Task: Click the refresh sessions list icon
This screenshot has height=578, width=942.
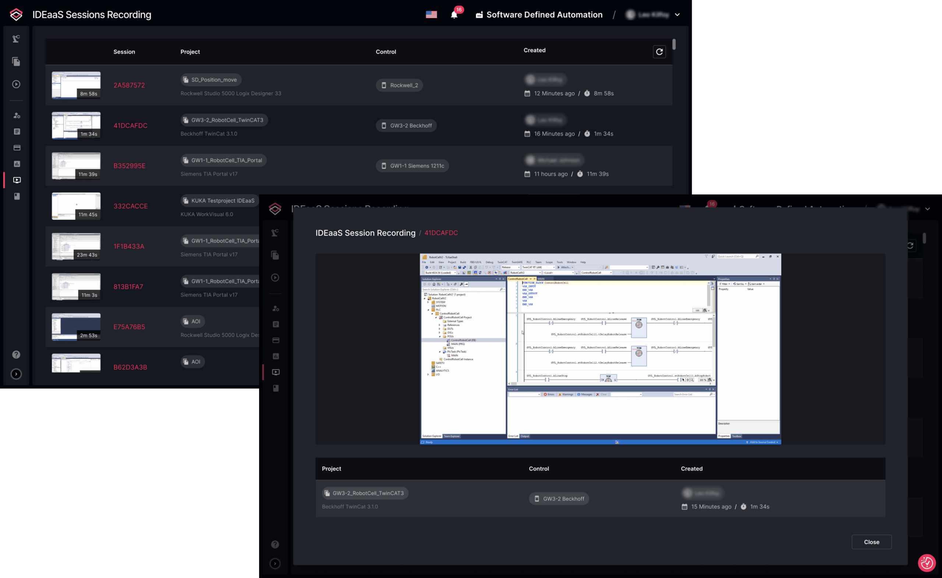Action: pos(659,51)
